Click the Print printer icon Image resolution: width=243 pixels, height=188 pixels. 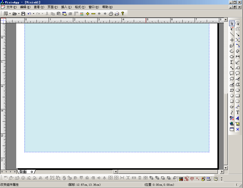click(111, 14)
